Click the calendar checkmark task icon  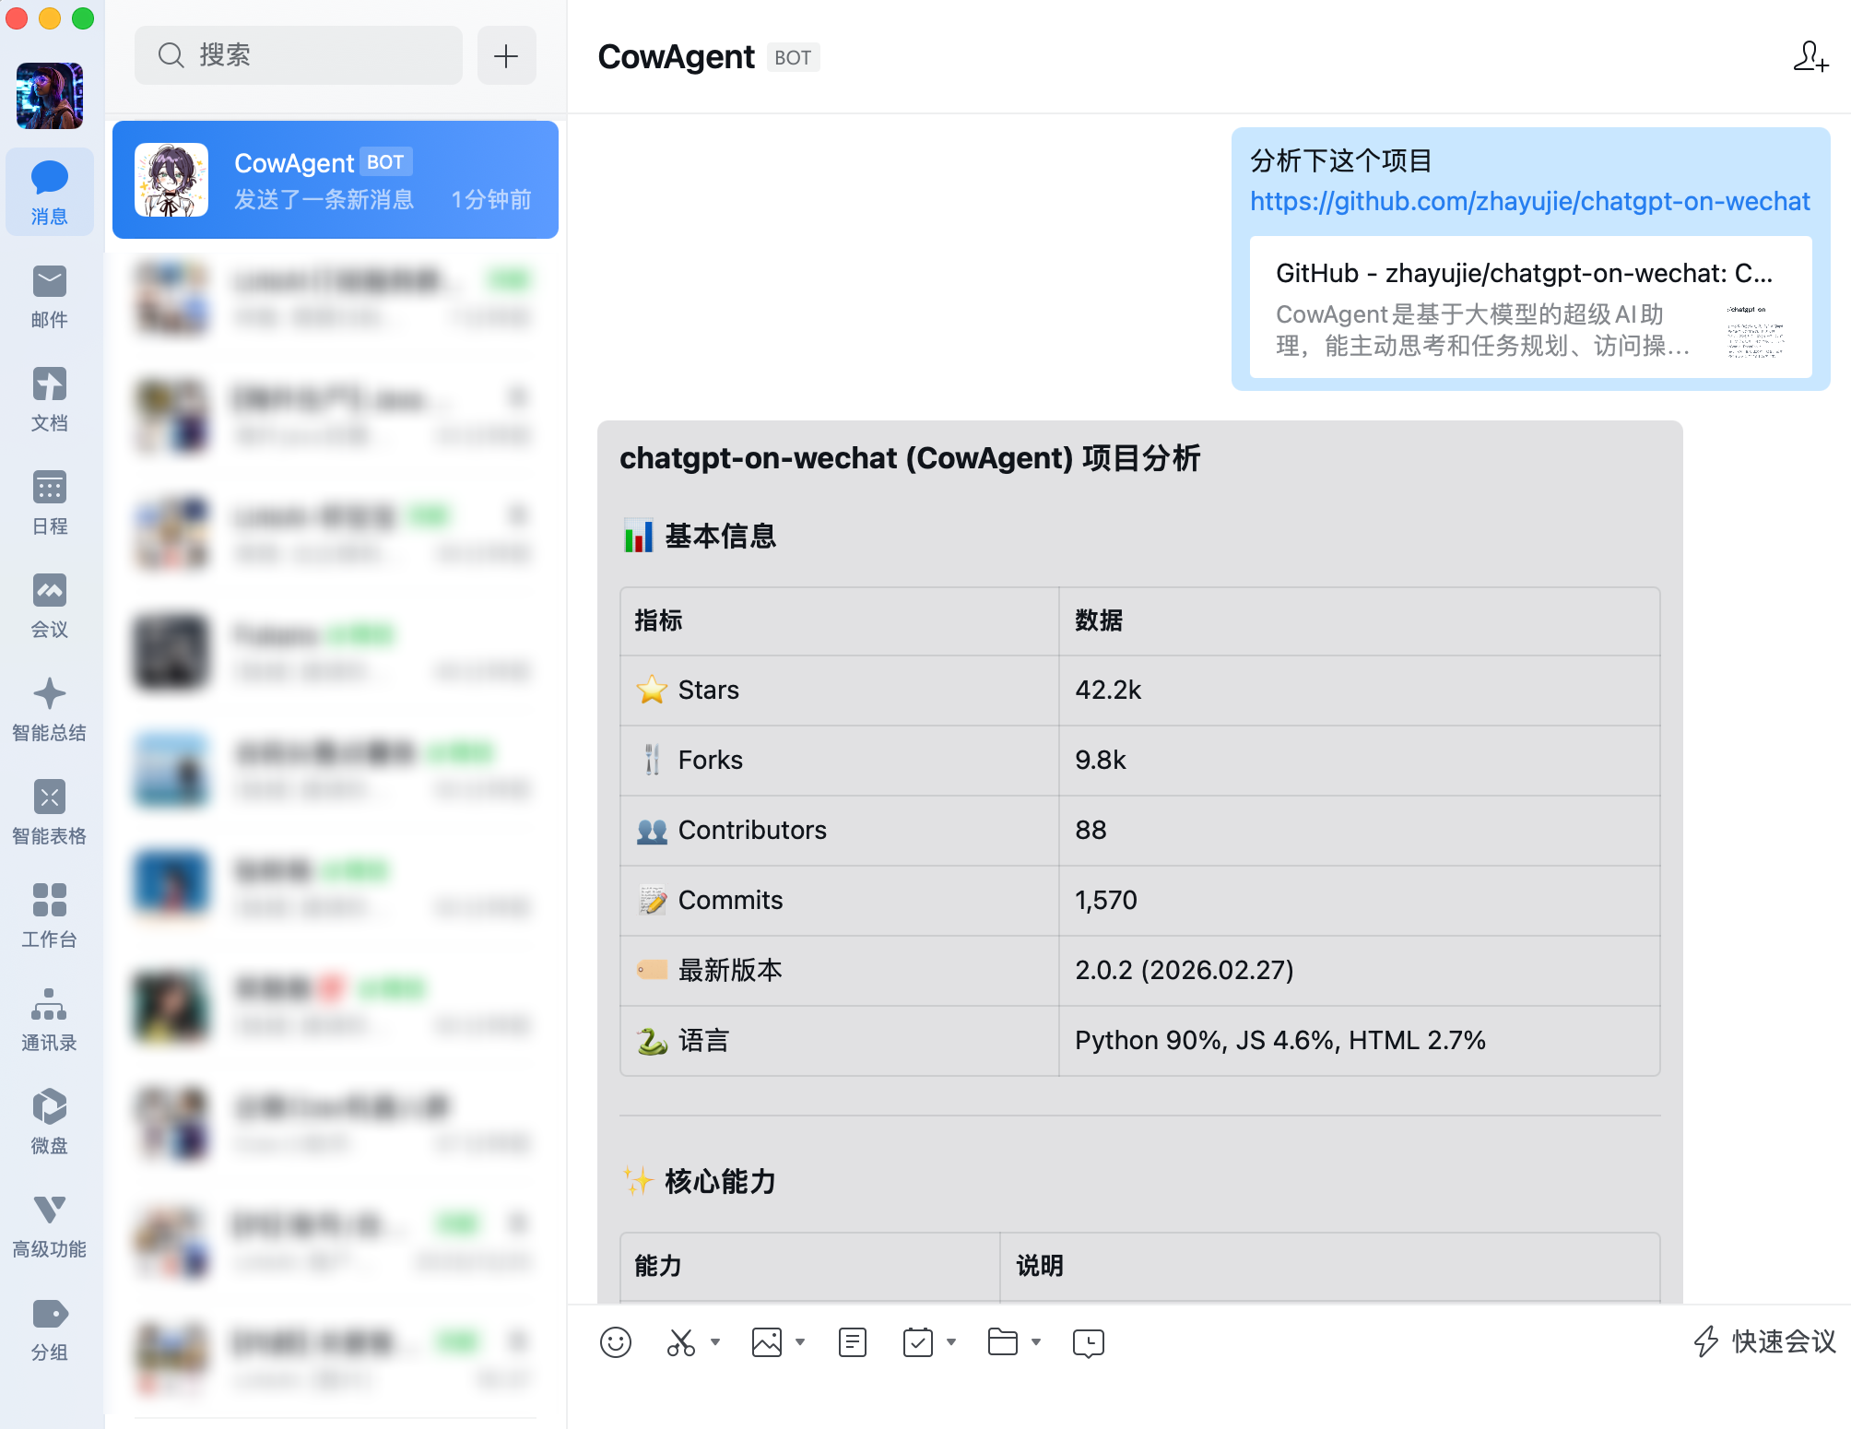click(x=918, y=1342)
